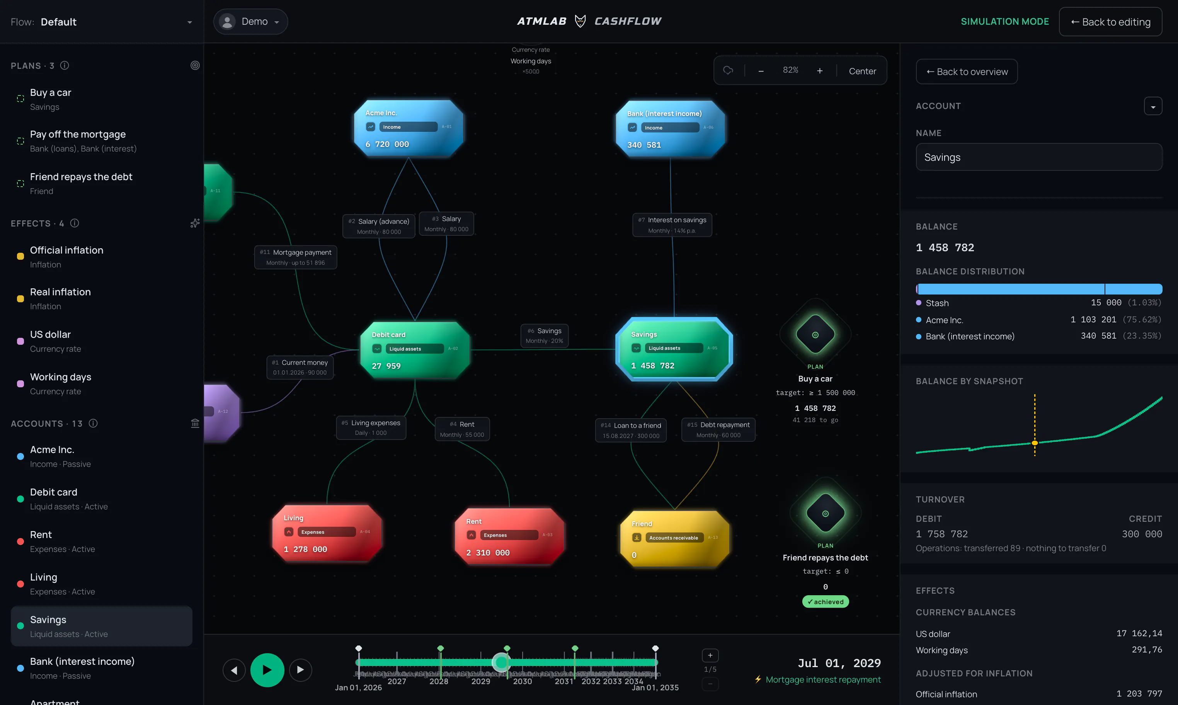
Task: Step back to the previous snapshot
Action: [234, 670]
